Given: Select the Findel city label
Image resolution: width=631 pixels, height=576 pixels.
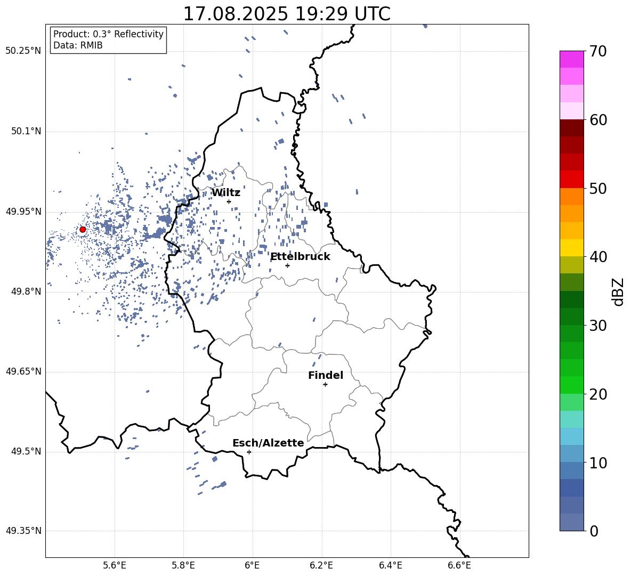Looking at the screenshot, I should coord(326,375).
